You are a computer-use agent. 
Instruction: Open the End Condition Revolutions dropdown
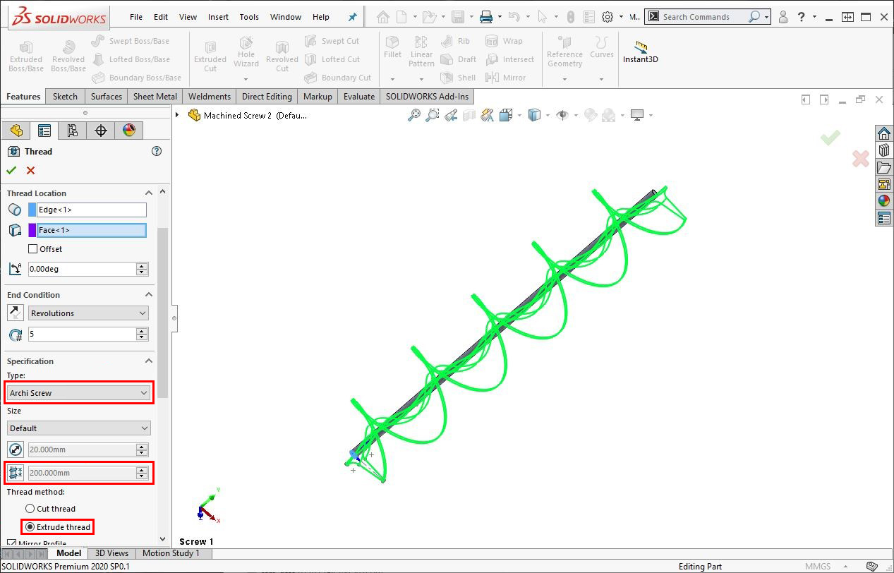coord(88,313)
